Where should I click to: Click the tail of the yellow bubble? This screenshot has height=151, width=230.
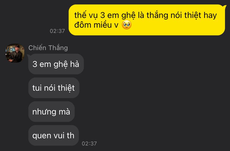pos(225,6)
